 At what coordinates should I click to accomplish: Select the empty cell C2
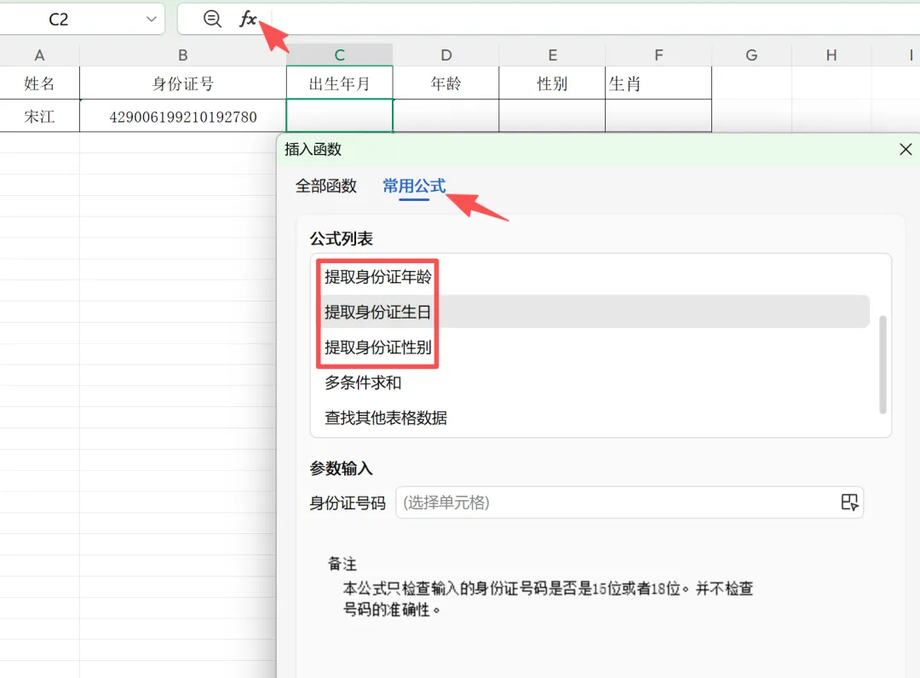(x=339, y=116)
